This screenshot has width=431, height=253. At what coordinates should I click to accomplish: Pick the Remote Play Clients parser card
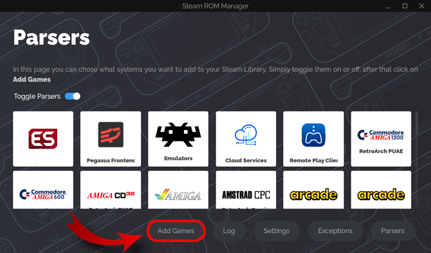coord(313,139)
